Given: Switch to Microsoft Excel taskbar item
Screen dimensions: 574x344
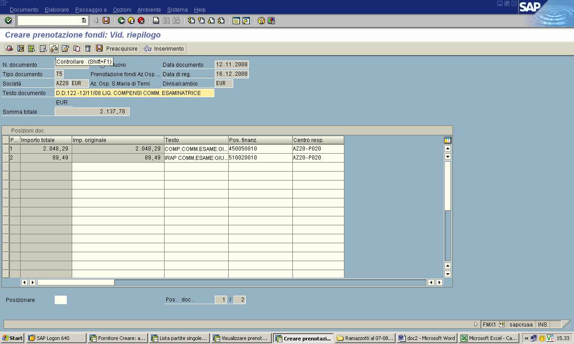Looking at the screenshot, I should [488, 338].
